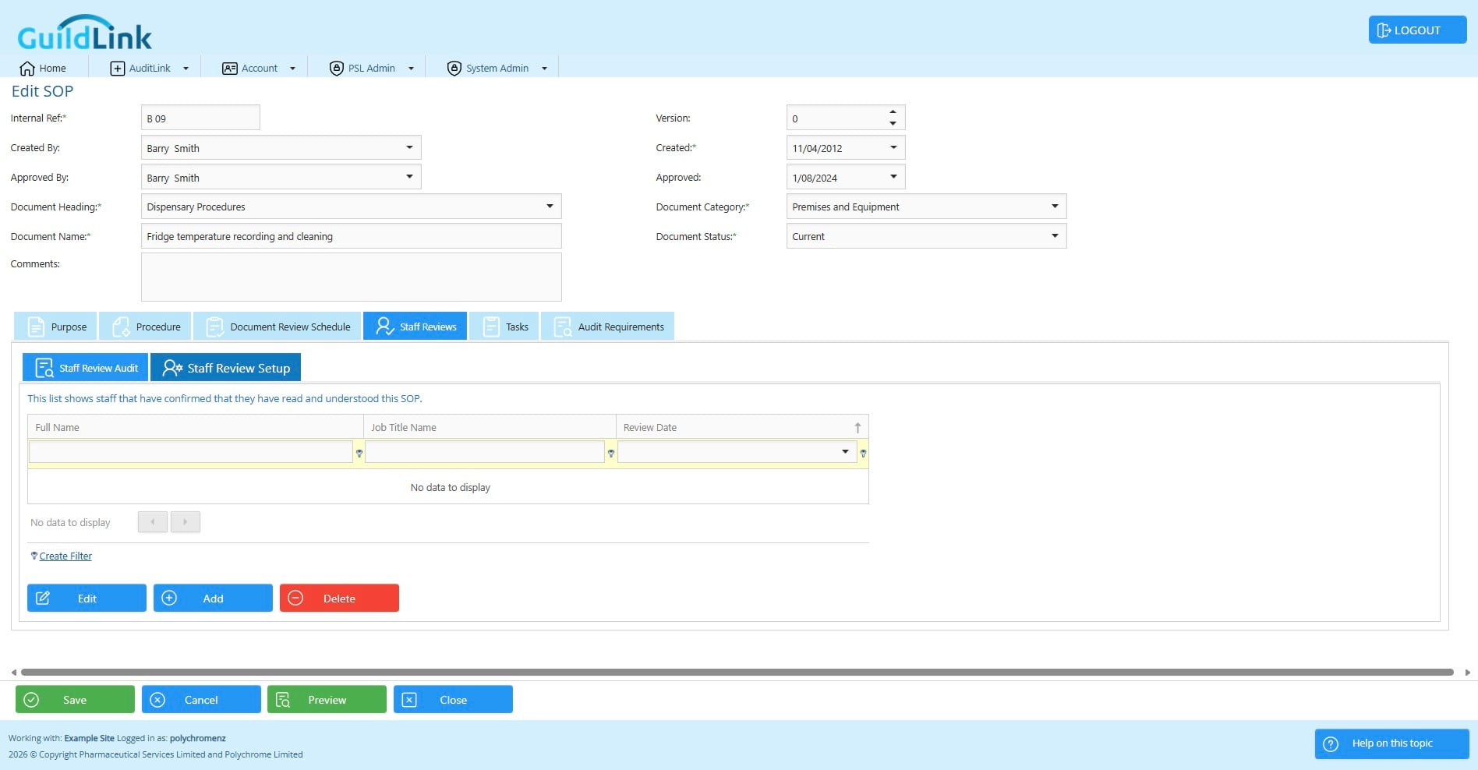Select the Staff Review Audit sub-tab
This screenshot has width=1478, height=770.
tap(85, 368)
